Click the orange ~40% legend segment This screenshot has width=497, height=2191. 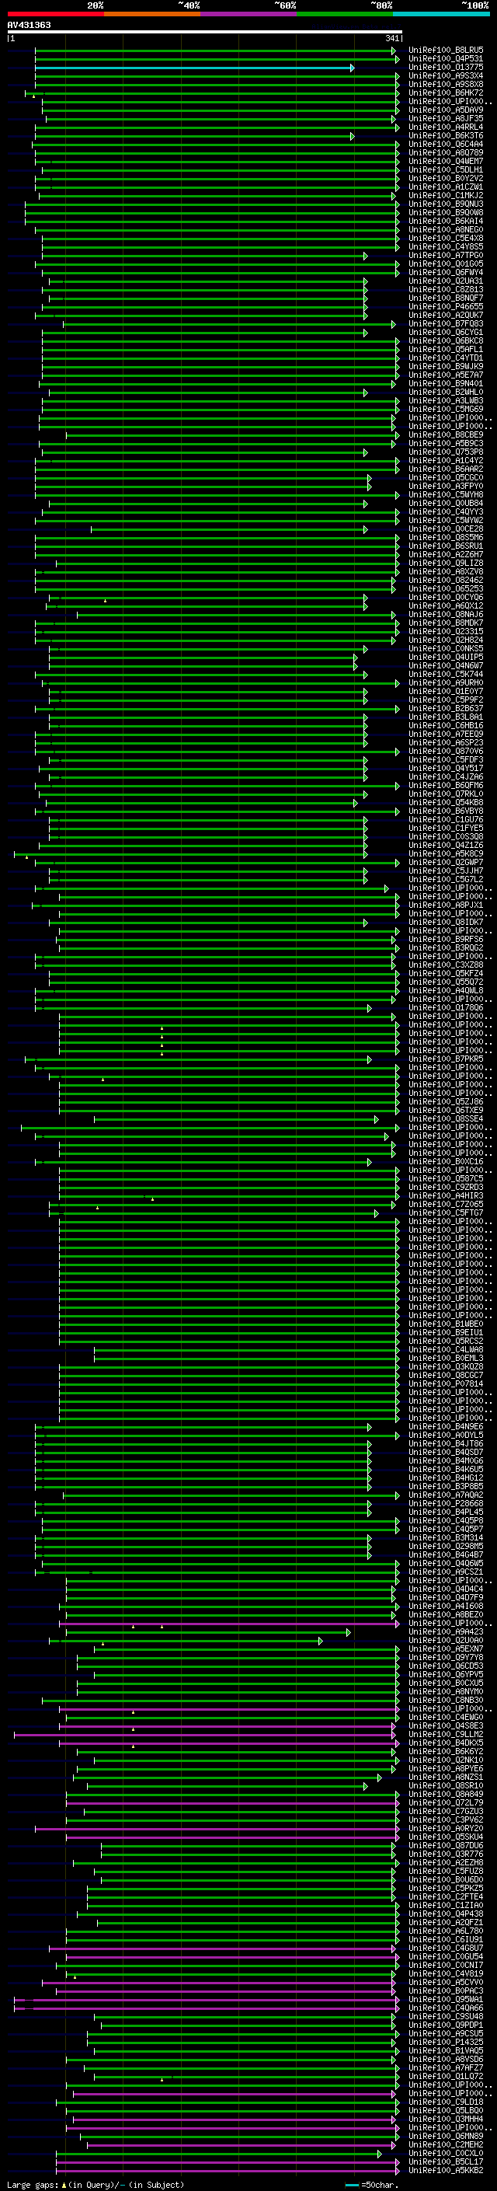(x=152, y=14)
